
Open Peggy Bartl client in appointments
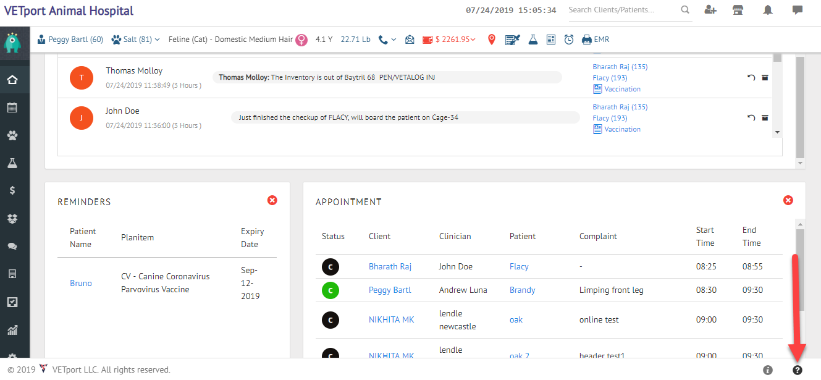click(390, 290)
